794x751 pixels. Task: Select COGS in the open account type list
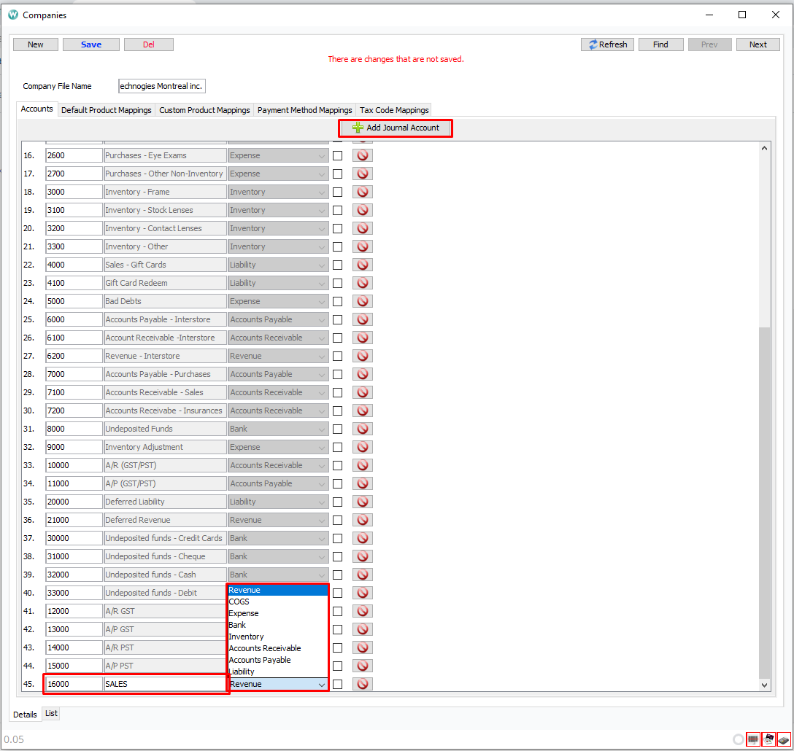244,601
